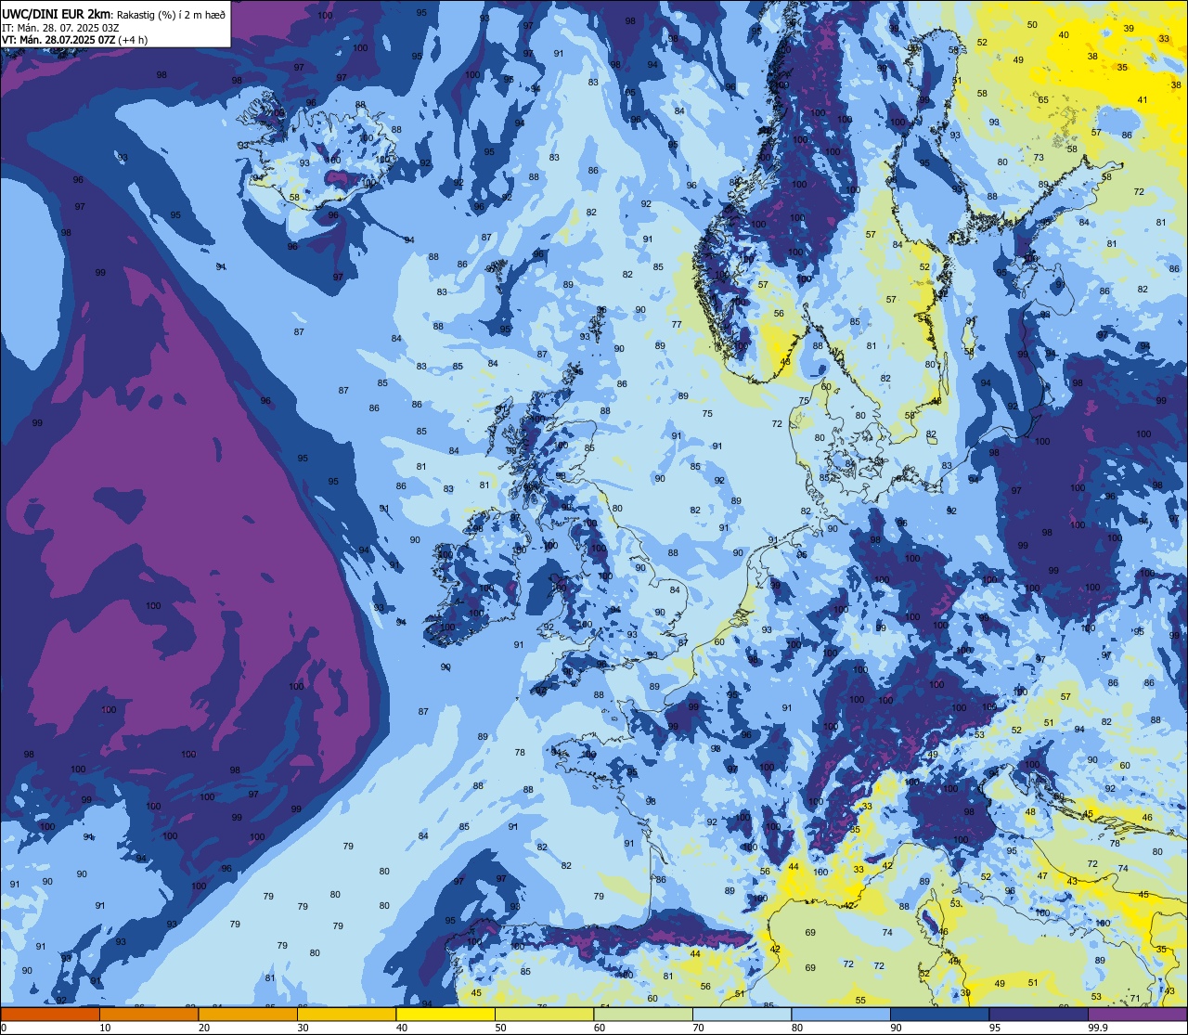Click the legend tick label '80'
The image size is (1188, 1035).
coord(797,1028)
